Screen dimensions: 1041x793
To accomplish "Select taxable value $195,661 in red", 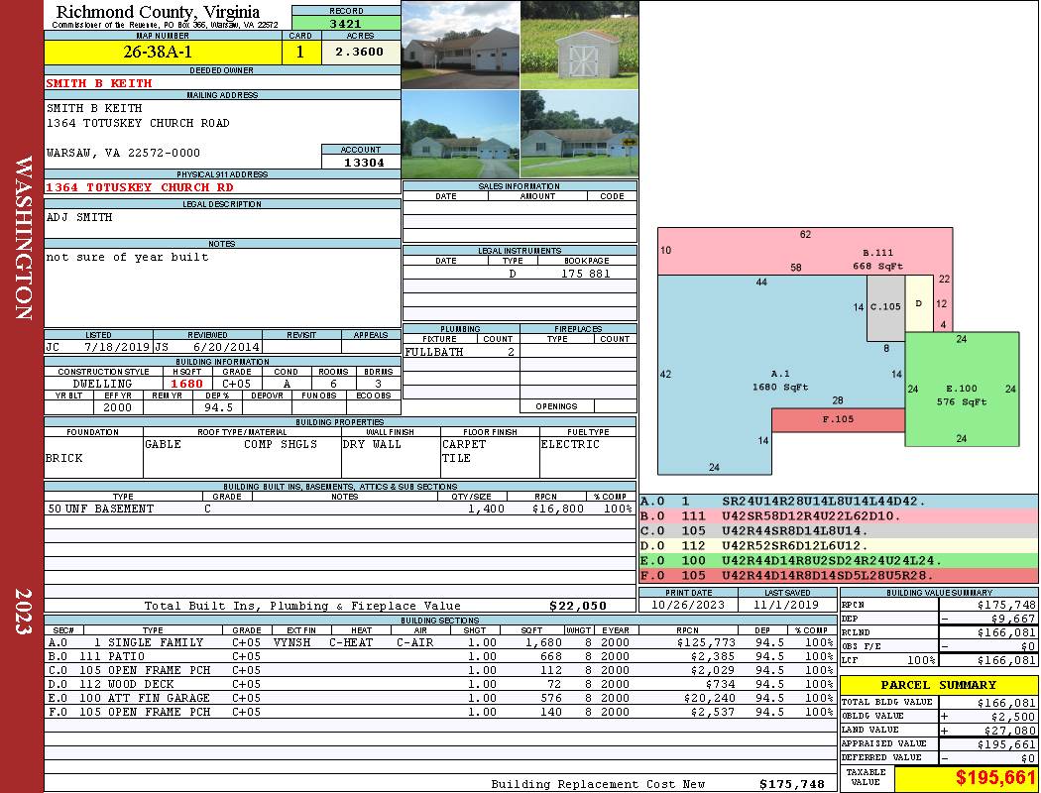I will tap(995, 778).
